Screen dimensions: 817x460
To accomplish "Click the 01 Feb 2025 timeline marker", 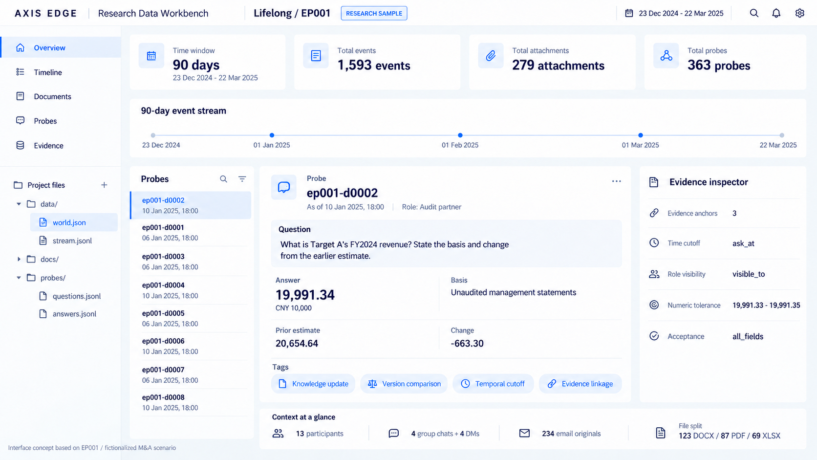I will click(460, 135).
